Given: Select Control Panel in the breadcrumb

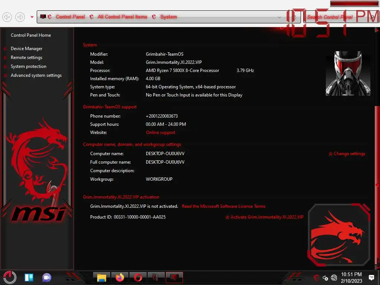Looking at the screenshot, I should pos(70,17).
